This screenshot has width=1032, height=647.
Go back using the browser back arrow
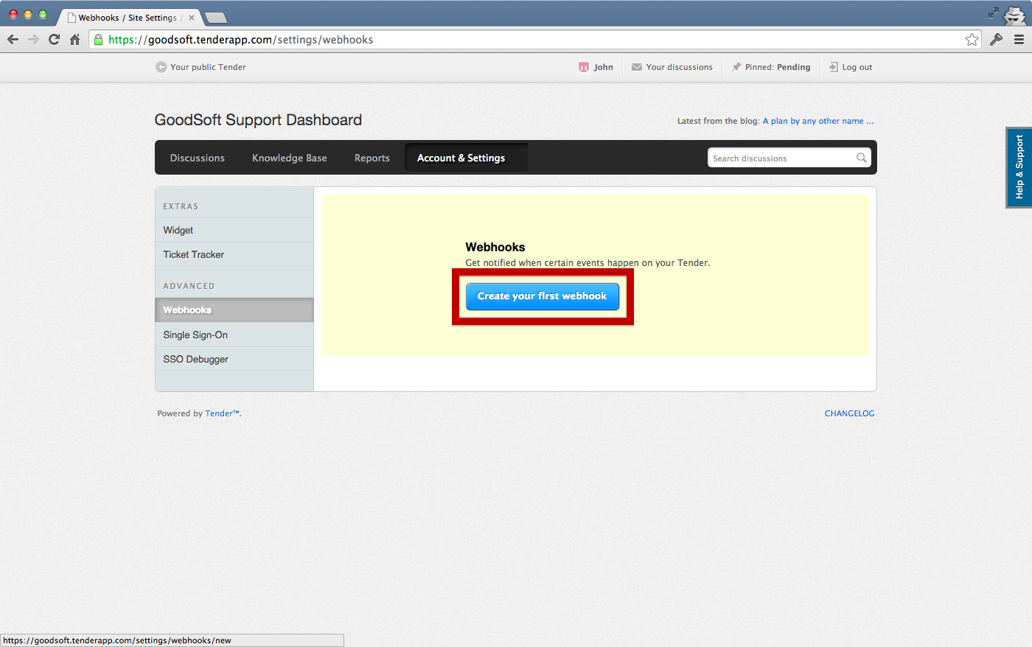[x=13, y=40]
